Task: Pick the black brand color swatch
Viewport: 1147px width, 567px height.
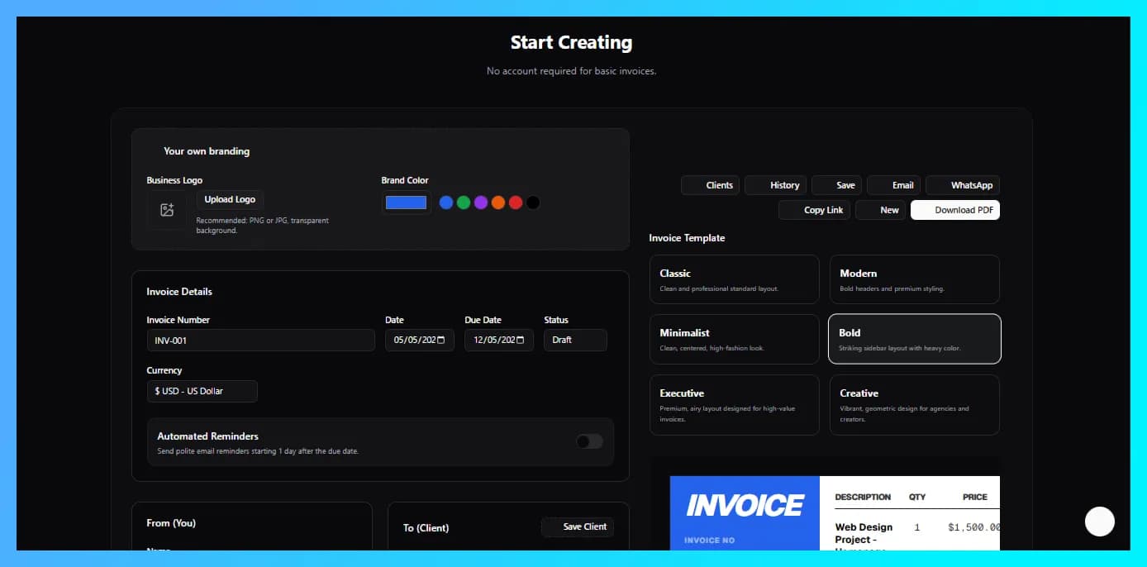Action: (533, 202)
